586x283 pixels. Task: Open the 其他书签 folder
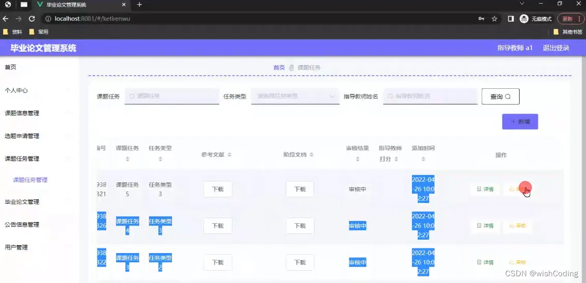568,32
